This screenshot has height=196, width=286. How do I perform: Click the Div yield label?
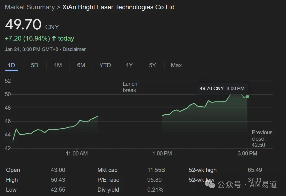108,190
